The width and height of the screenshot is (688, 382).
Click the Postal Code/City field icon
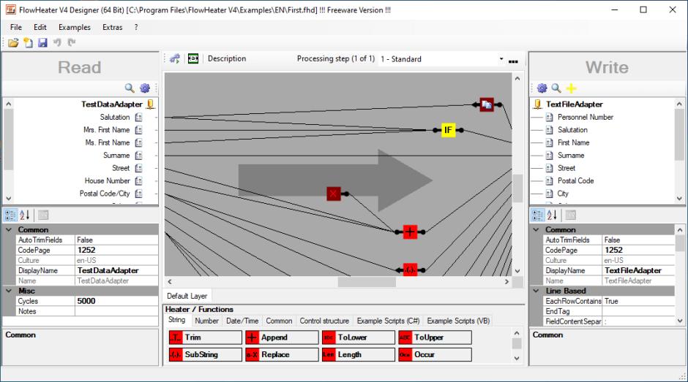(138, 193)
